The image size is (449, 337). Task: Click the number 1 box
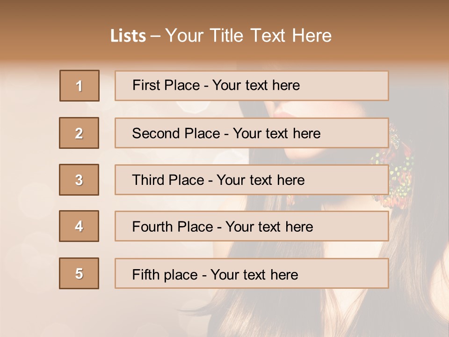[x=80, y=86]
